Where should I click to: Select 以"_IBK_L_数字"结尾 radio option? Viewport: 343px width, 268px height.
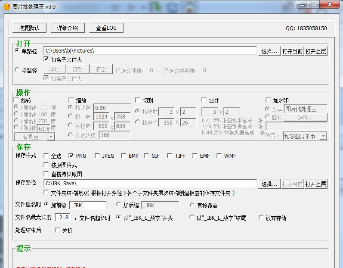(192, 217)
